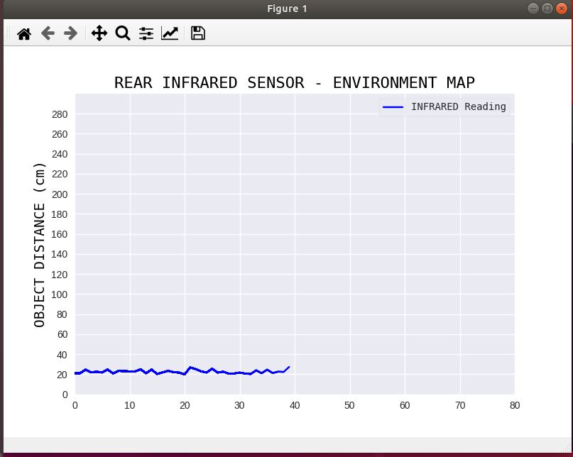Activate the Pan axes tool
The height and width of the screenshot is (457, 573).
click(99, 33)
